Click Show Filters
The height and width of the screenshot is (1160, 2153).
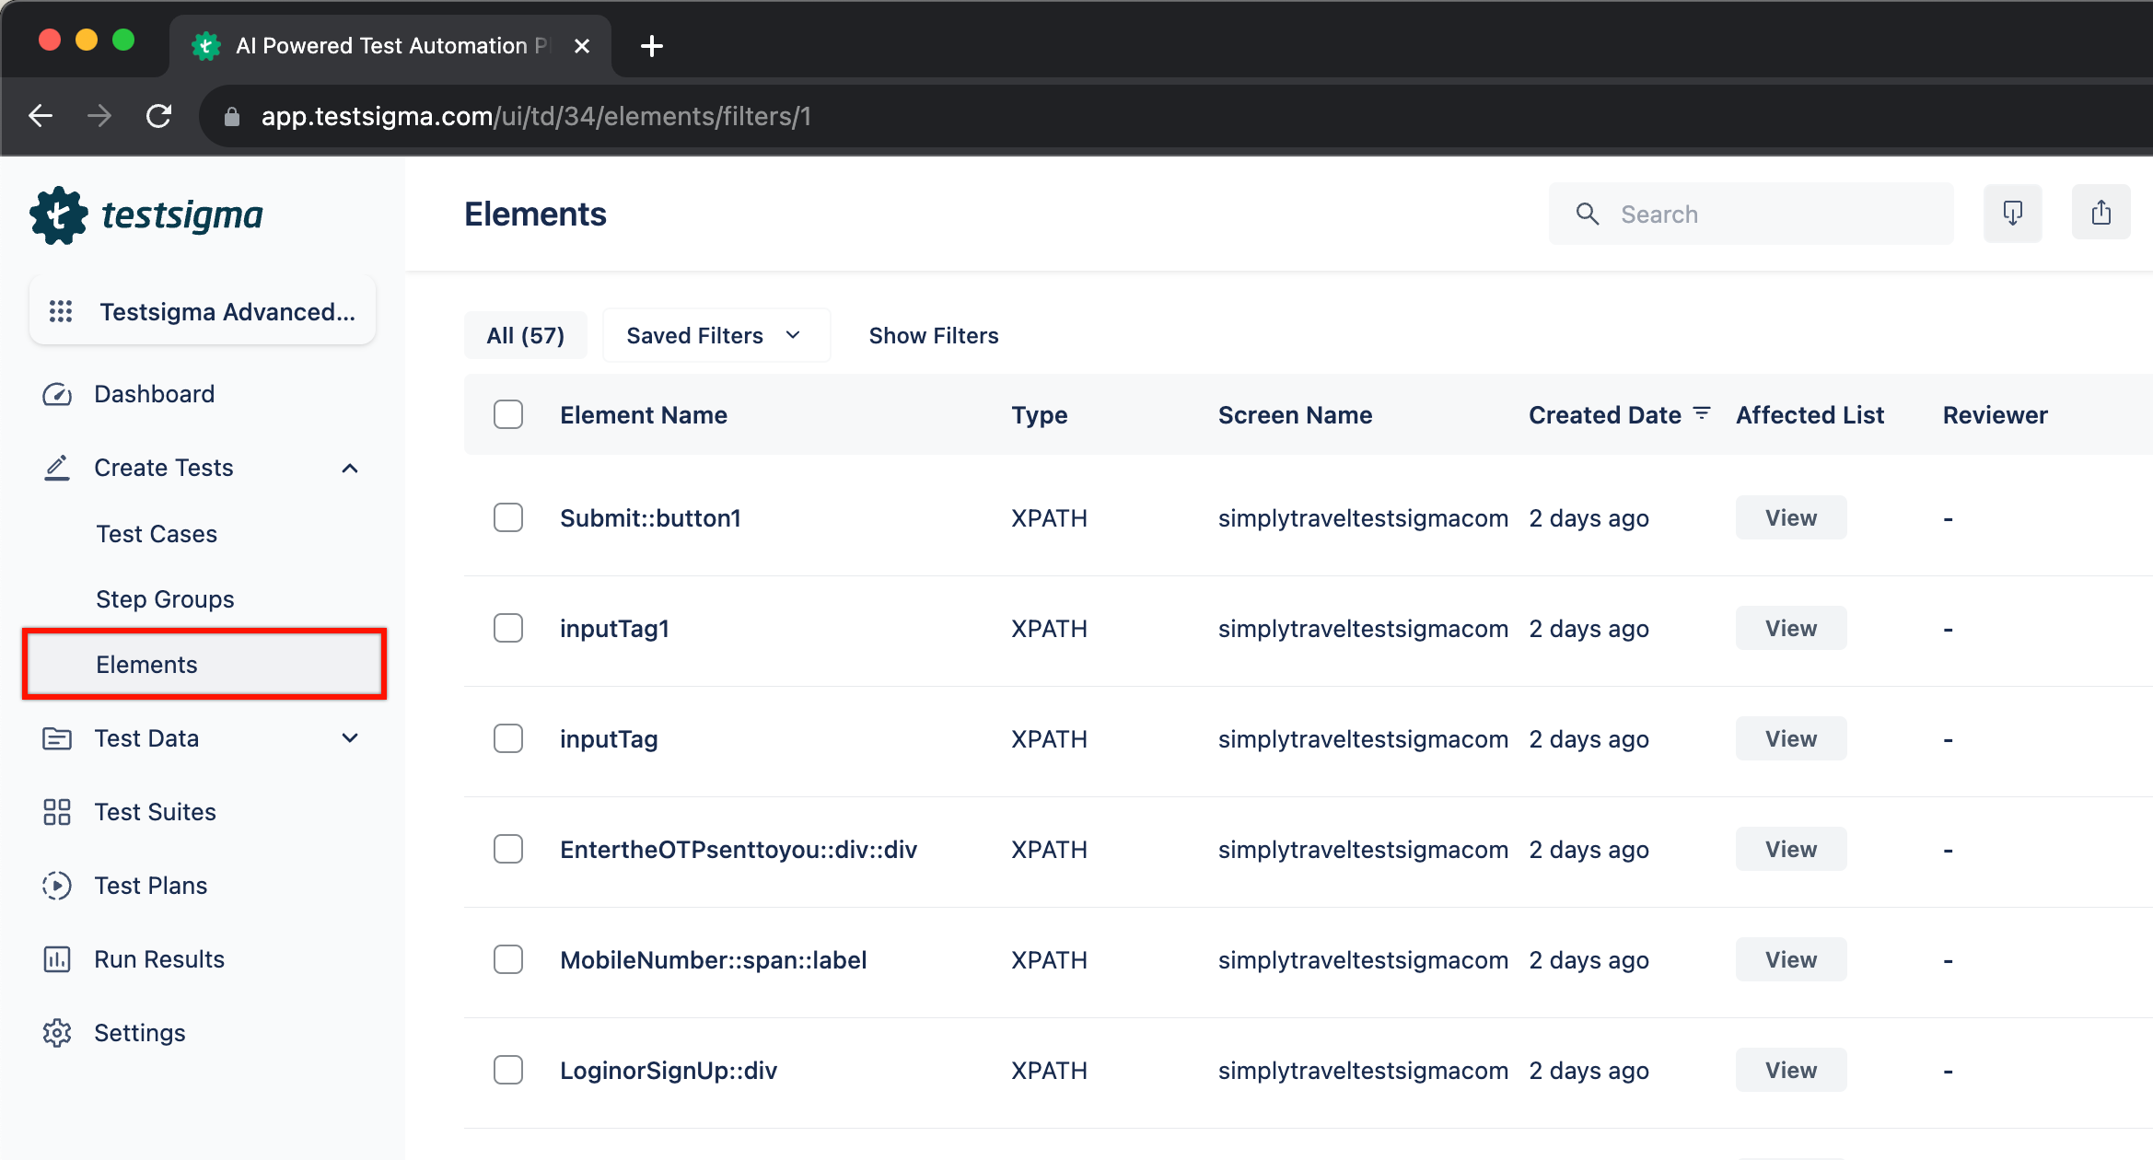click(934, 336)
